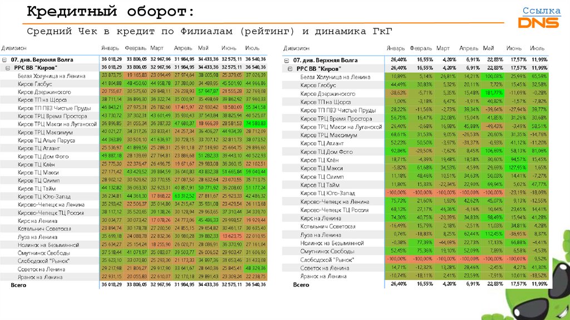Click "Всего" total row label in left table

pyautogui.click(x=18, y=285)
